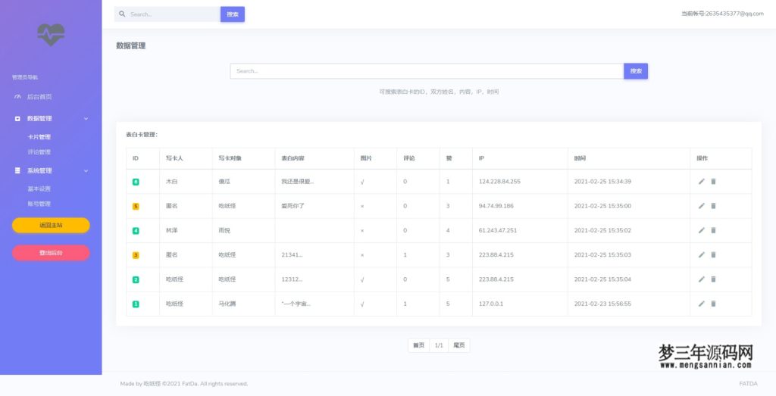
Task: Select the 系统管理 menu label
Action: click(39, 170)
